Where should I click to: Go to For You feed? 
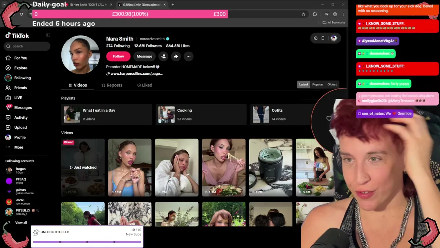21,58
